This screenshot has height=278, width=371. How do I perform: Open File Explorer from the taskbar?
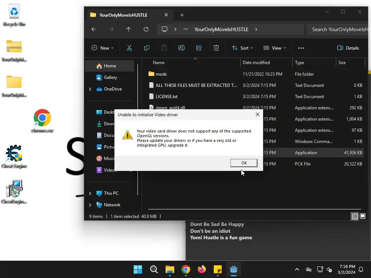coord(170,269)
